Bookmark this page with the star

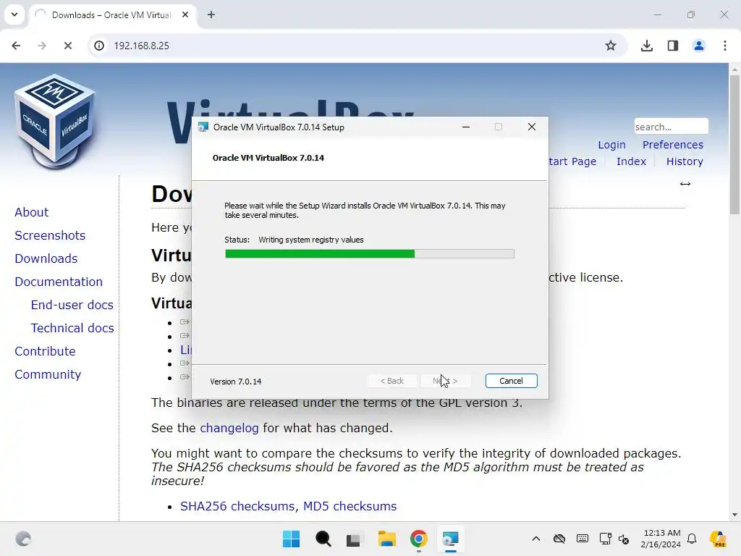coord(611,46)
